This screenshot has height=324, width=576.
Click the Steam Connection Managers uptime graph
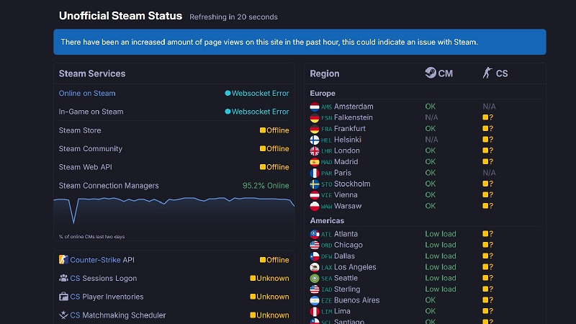pyautogui.click(x=174, y=213)
